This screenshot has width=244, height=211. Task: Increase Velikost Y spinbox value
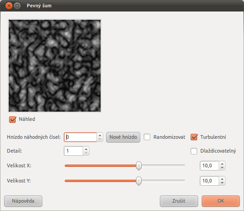pos(222,179)
